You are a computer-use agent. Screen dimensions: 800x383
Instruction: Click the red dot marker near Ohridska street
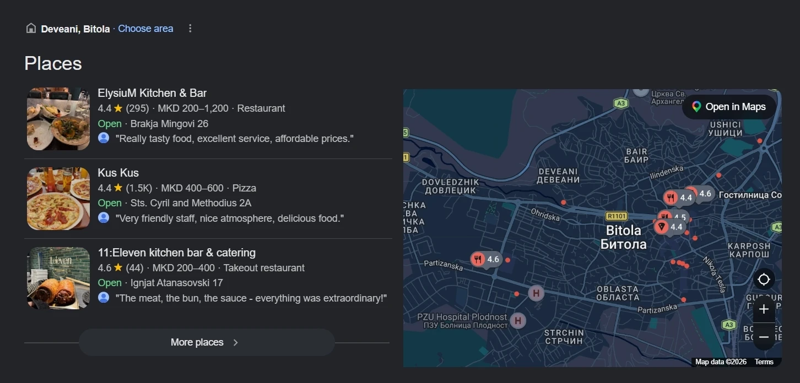coord(563,203)
